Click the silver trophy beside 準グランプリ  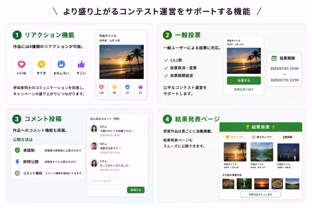coord(254,137)
